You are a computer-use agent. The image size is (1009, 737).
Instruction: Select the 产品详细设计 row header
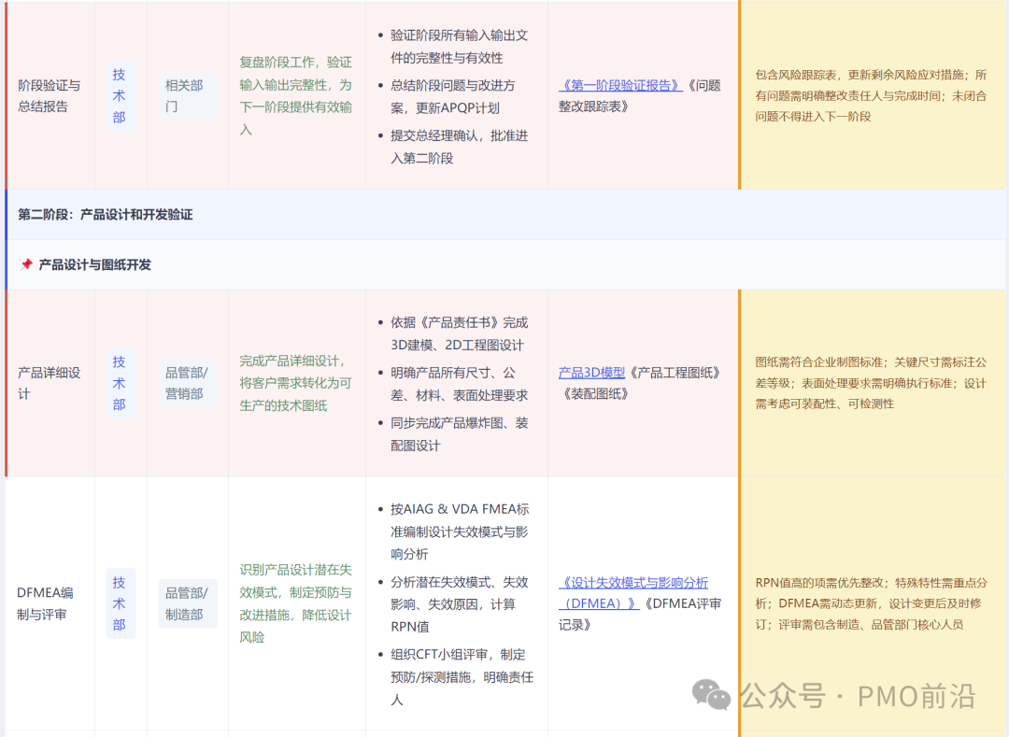(x=48, y=382)
